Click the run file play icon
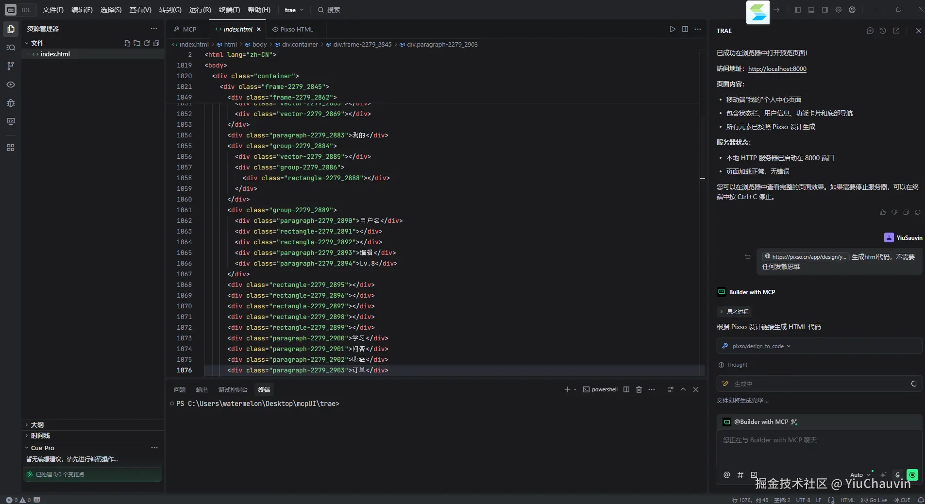The image size is (925, 504). click(x=673, y=29)
